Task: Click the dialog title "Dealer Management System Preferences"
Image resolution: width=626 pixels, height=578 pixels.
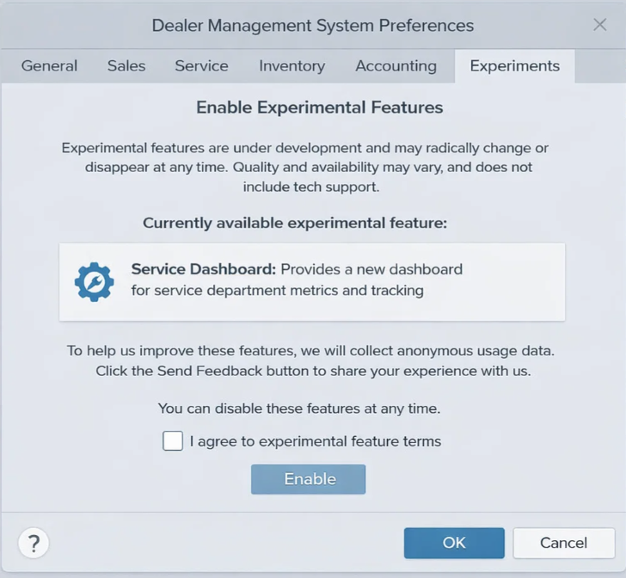Action: click(313, 26)
